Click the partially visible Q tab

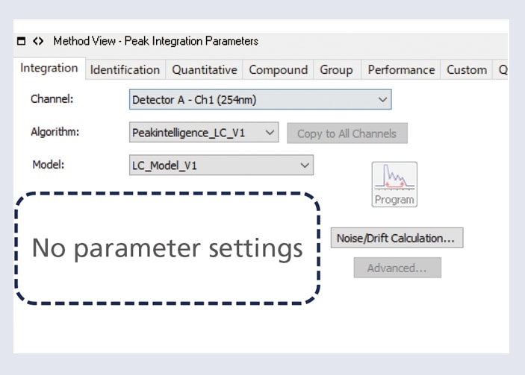pos(503,69)
